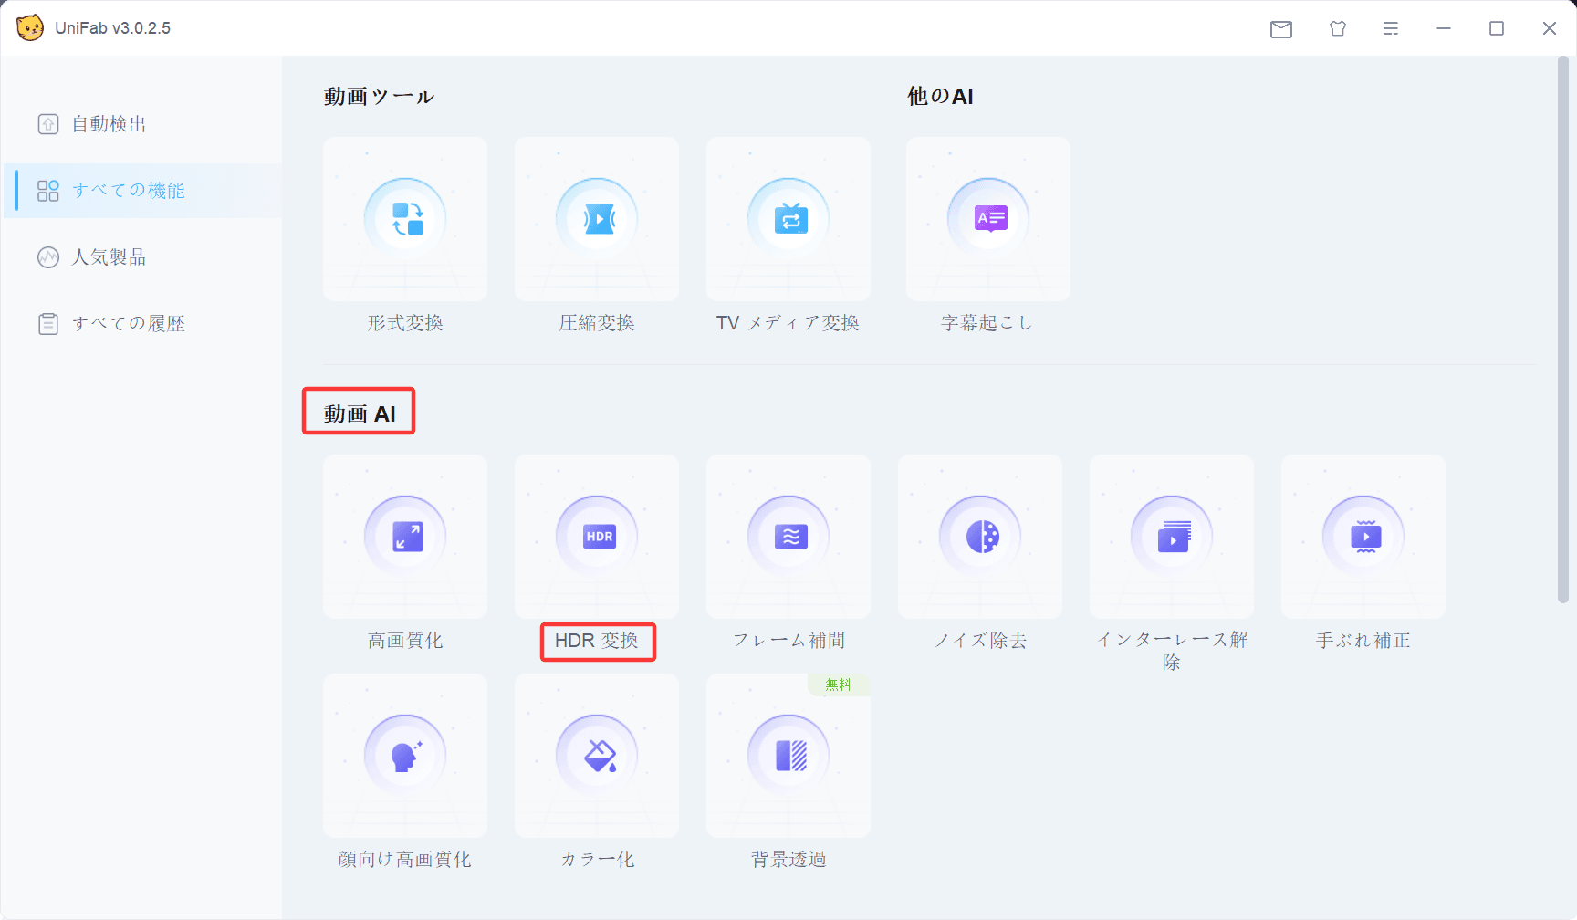
Task: Select the ノイズ除去 denoise icon
Action: [x=980, y=537]
